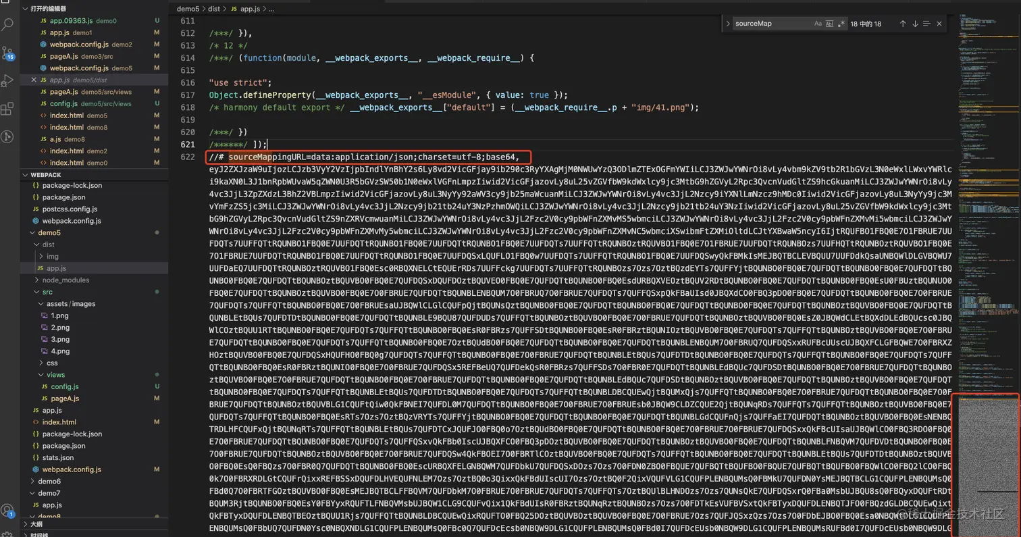Open webpack.config.js demo5 in open editors
This screenshot has height=537, width=1021.
point(95,68)
